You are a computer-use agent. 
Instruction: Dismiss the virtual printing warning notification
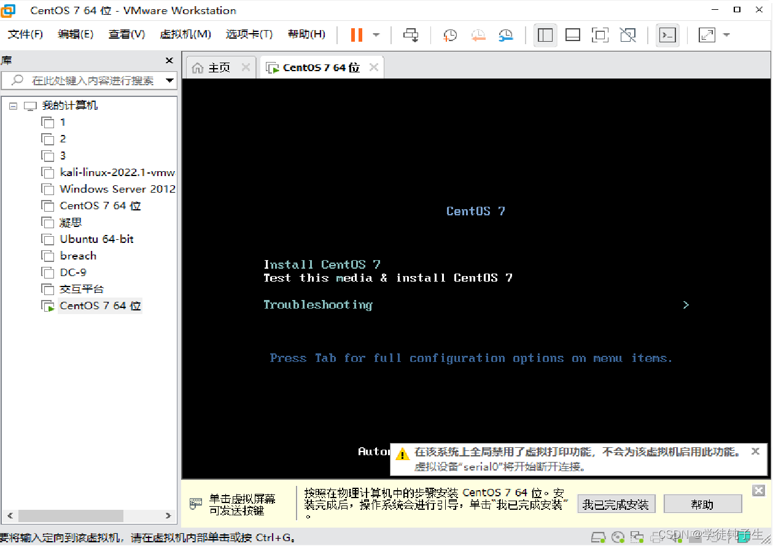click(756, 452)
